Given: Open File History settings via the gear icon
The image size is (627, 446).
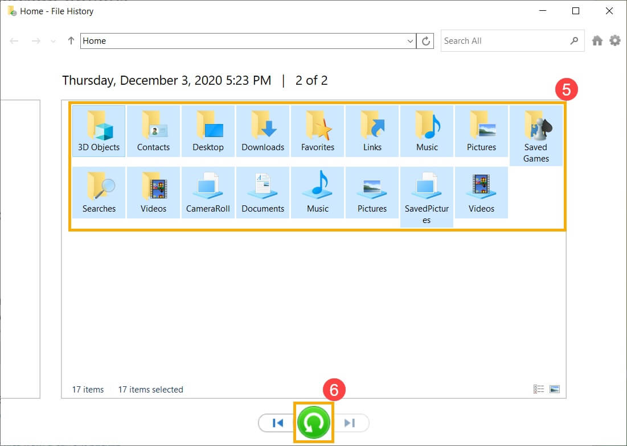Looking at the screenshot, I should (615, 40).
